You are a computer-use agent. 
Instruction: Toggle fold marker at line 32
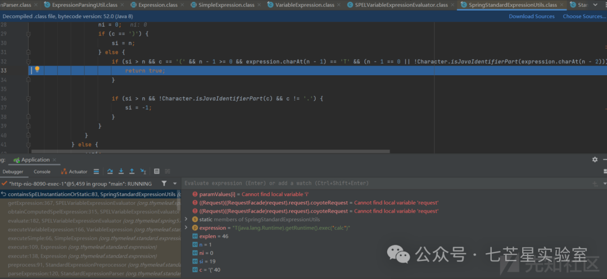tap(28, 62)
